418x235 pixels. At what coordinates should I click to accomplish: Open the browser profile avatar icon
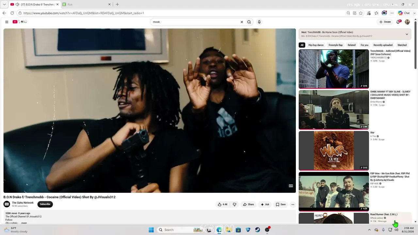(x=384, y=13)
